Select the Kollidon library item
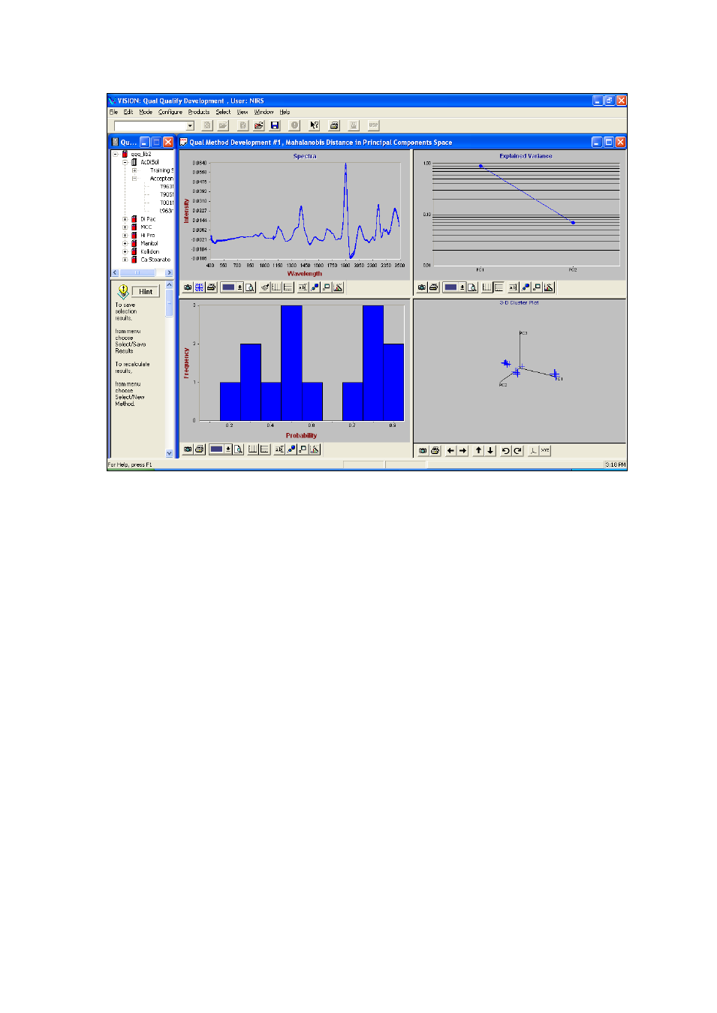 click(x=150, y=251)
